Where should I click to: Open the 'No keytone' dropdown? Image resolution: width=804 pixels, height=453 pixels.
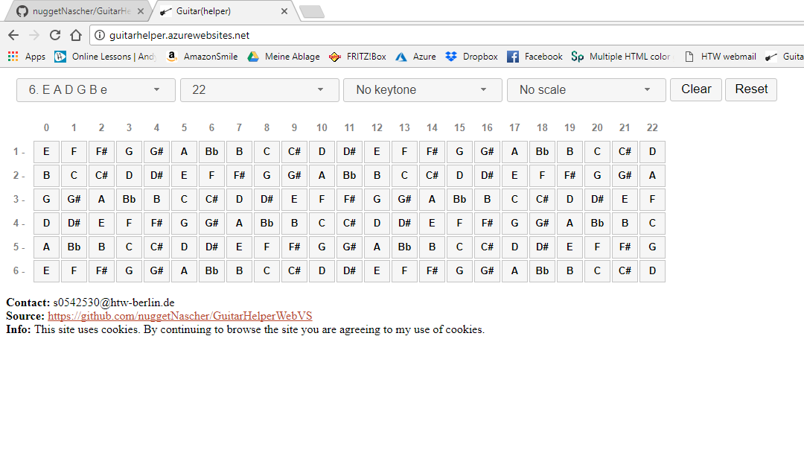423,89
